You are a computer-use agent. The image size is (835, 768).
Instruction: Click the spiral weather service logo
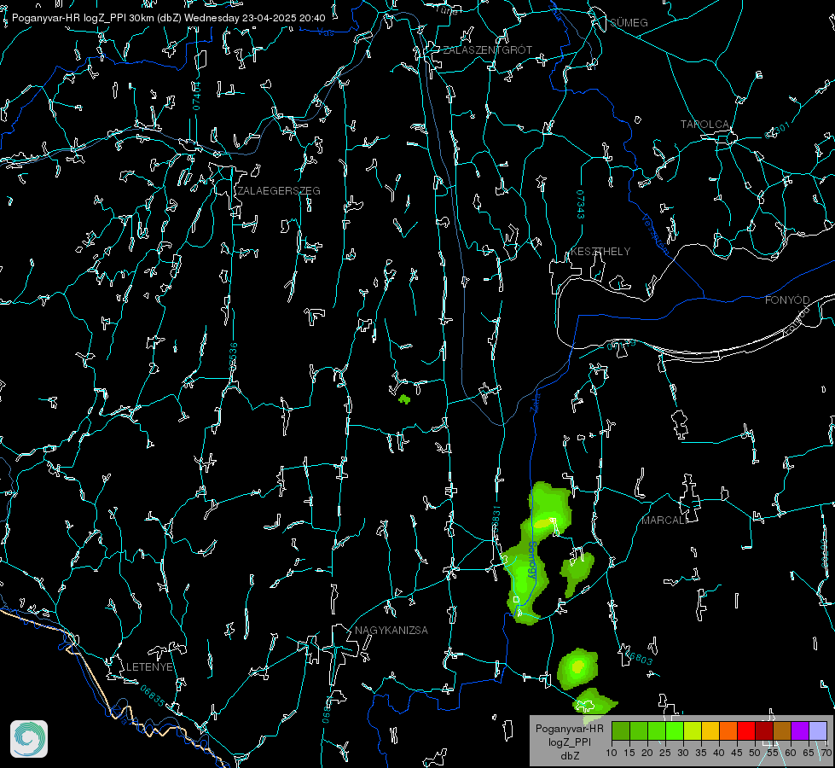click(x=29, y=739)
